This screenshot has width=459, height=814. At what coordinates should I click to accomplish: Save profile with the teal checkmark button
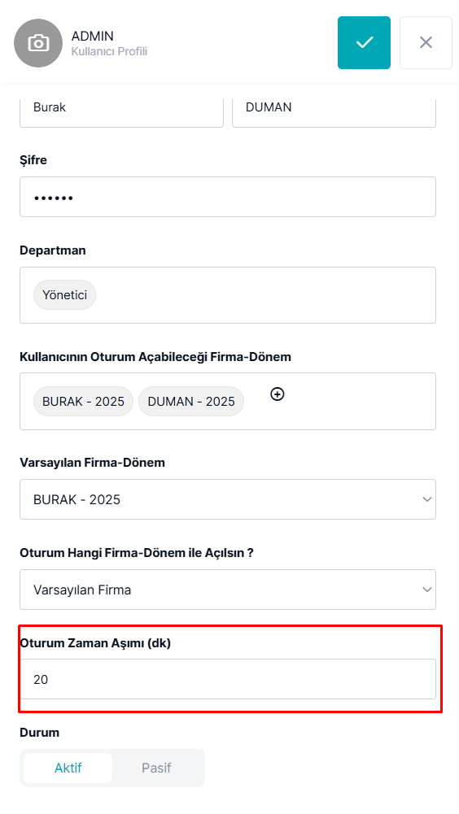click(x=364, y=42)
